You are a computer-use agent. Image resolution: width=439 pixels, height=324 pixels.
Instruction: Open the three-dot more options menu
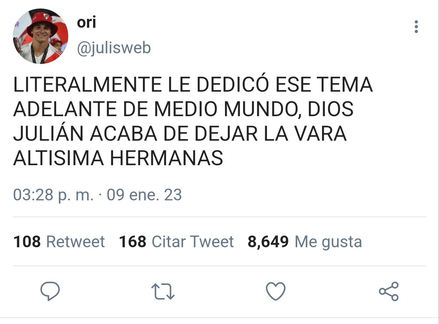click(416, 27)
